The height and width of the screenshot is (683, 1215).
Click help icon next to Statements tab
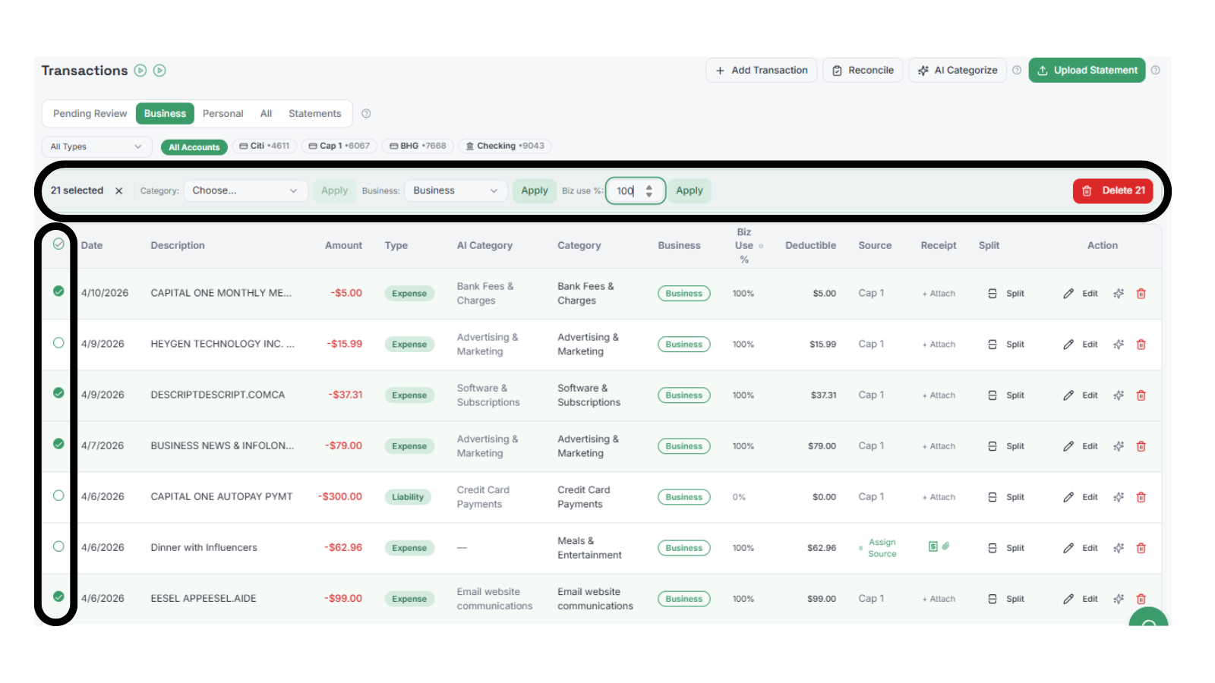coord(366,114)
